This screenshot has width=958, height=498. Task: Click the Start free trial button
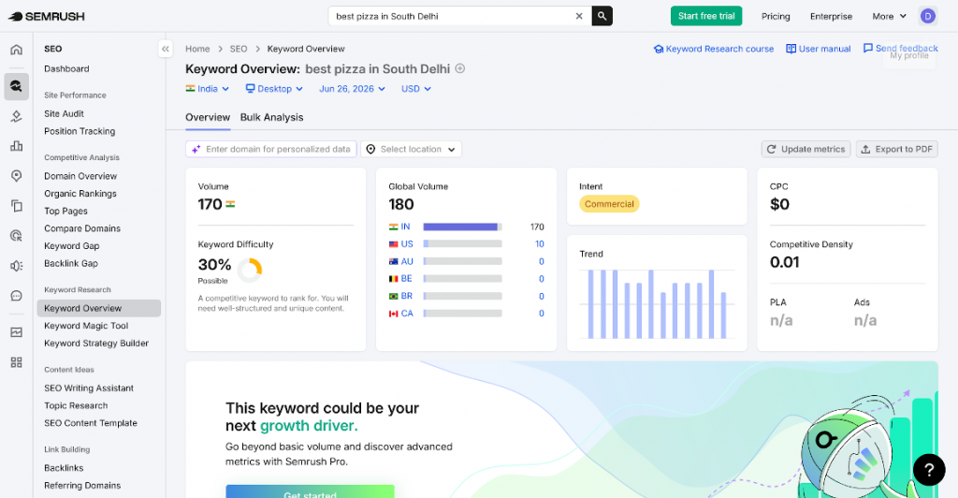tap(706, 16)
